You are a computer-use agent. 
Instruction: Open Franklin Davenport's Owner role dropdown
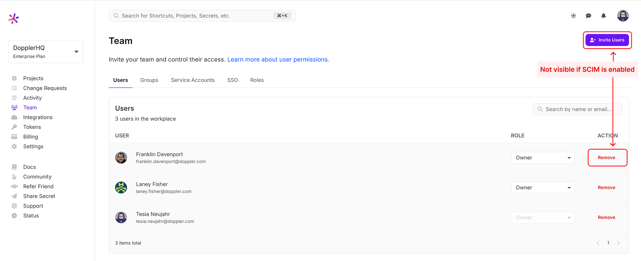tap(543, 157)
